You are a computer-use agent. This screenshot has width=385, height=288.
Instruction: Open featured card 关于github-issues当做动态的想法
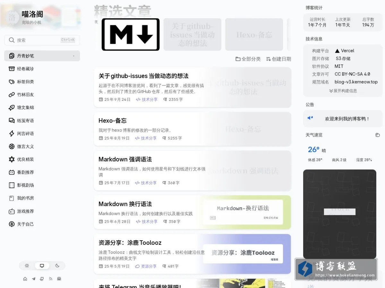(x=193, y=35)
